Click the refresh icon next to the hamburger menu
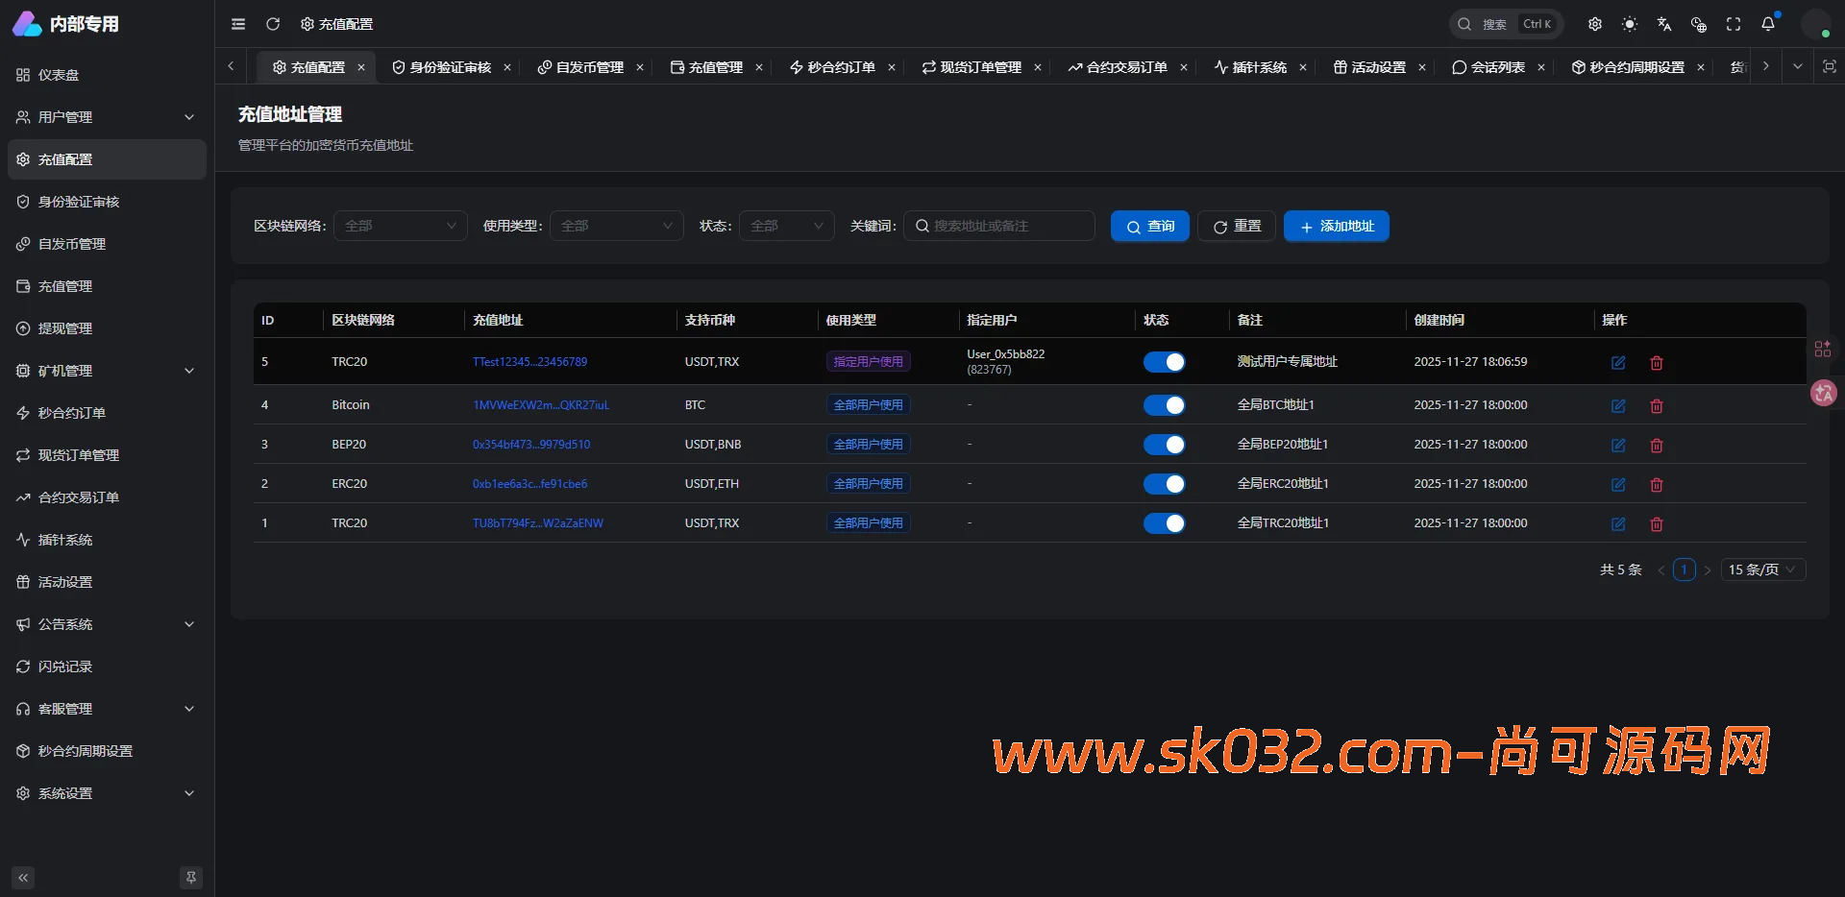 point(273,24)
